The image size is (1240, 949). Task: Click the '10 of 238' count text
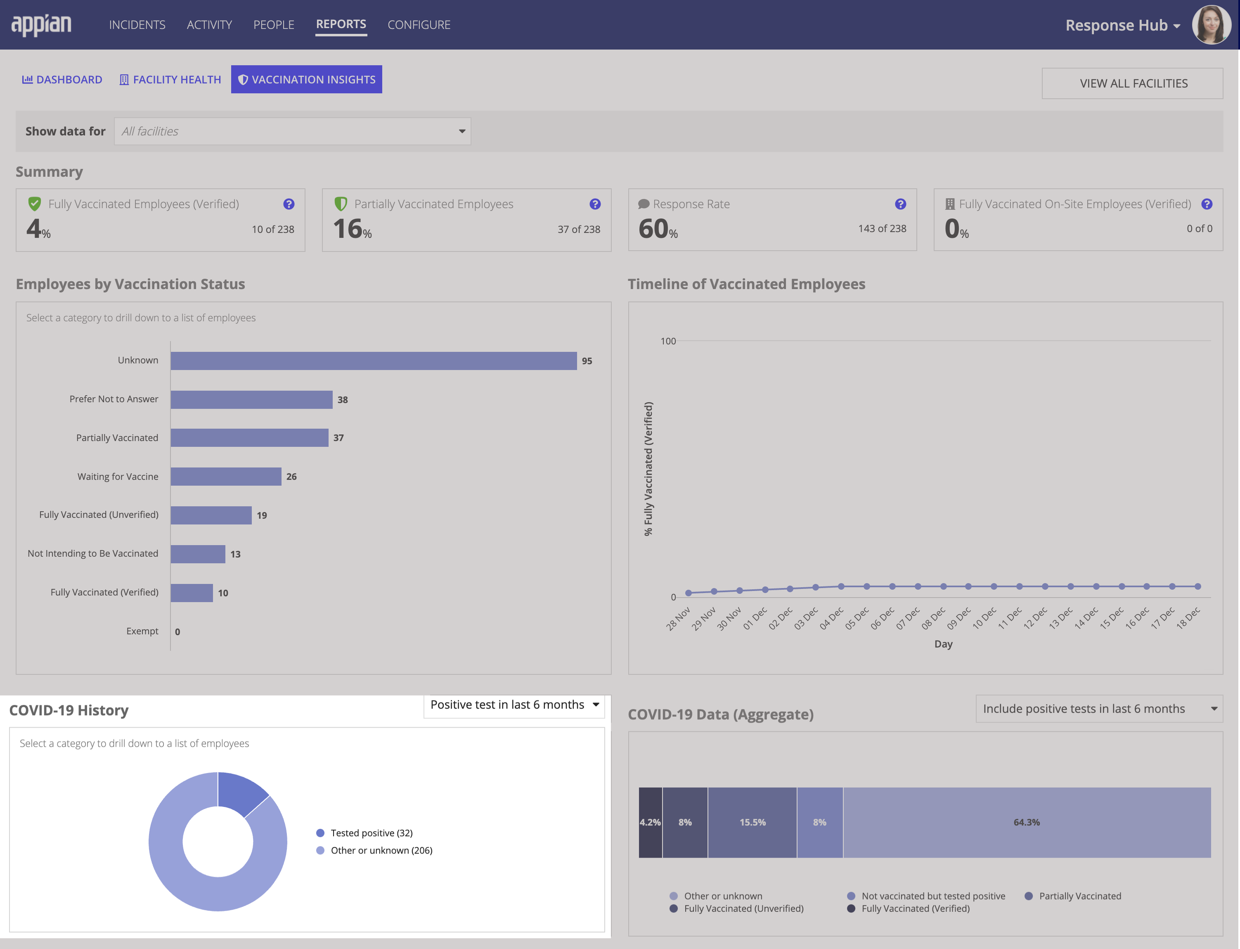[x=273, y=229]
